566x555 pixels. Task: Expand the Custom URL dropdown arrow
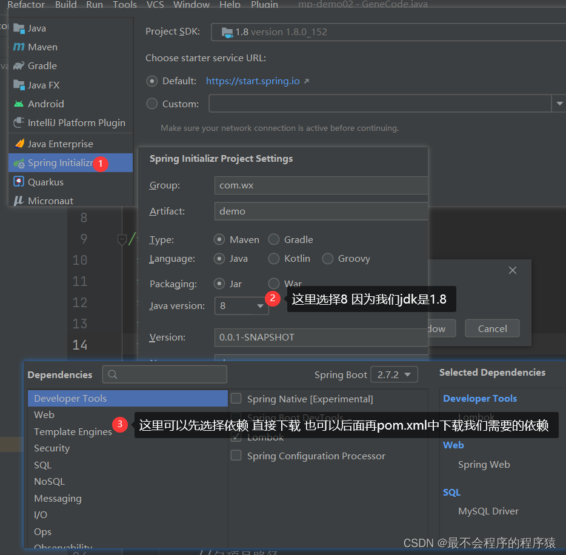559,104
